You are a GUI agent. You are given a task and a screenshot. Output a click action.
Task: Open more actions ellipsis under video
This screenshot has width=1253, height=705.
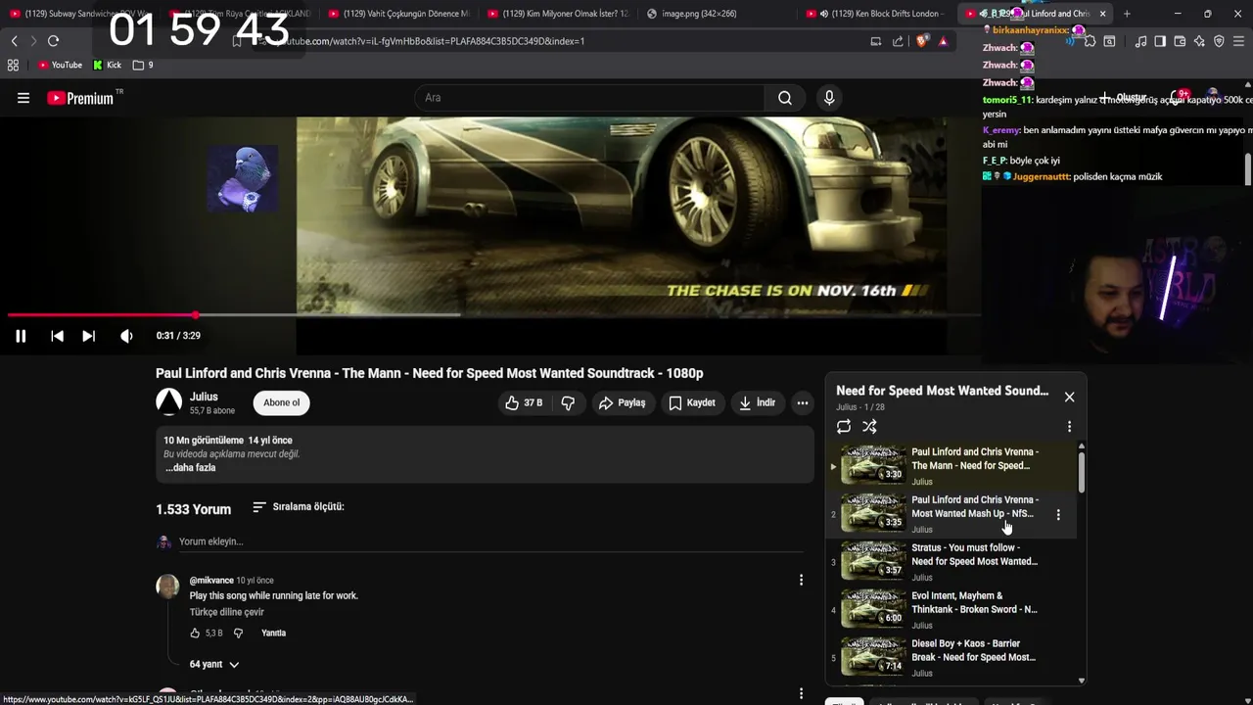click(803, 402)
